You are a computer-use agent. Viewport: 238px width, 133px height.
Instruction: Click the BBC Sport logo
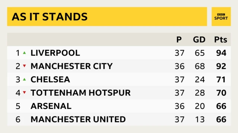221,16
